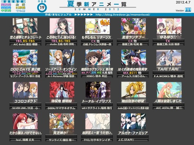Click TBS,BS-TBS under この中に1人、妹がいる!

click(61, 41)
